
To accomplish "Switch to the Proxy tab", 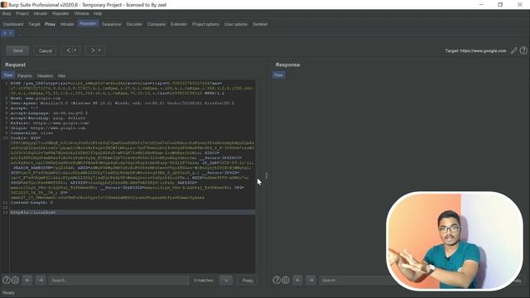I will pyautogui.click(x=50, y=24).
